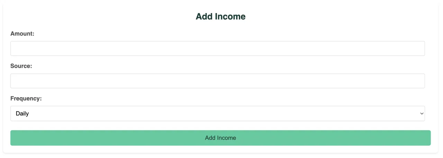Click the Amount input field
This screenshot has height=158, width=443.
pyautogui.click(x=217, y=48)
